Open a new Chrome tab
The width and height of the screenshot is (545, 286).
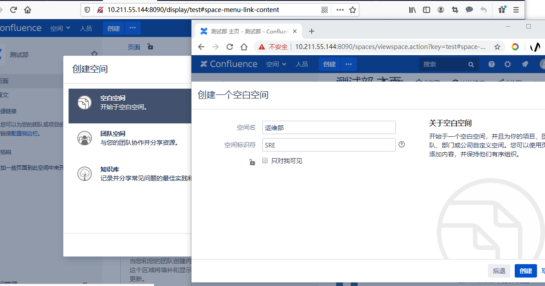click(312, 31)
